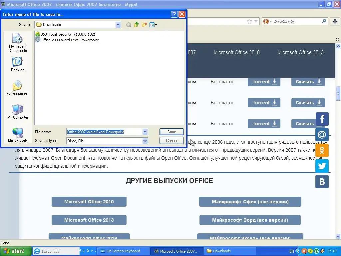
Task: Open the search engine selector dropdown
Action: 267,21
